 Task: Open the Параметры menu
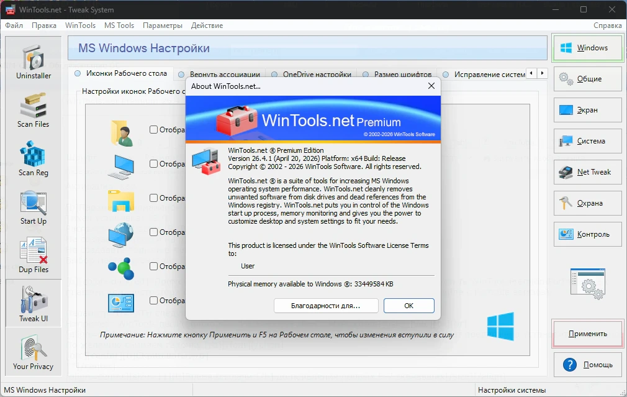click(163, 25)
